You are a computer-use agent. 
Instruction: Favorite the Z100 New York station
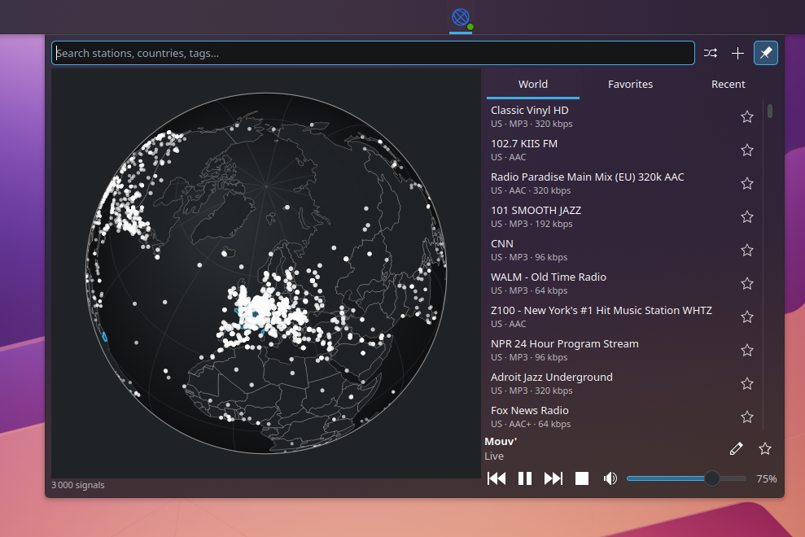click(x=747, y=317)
